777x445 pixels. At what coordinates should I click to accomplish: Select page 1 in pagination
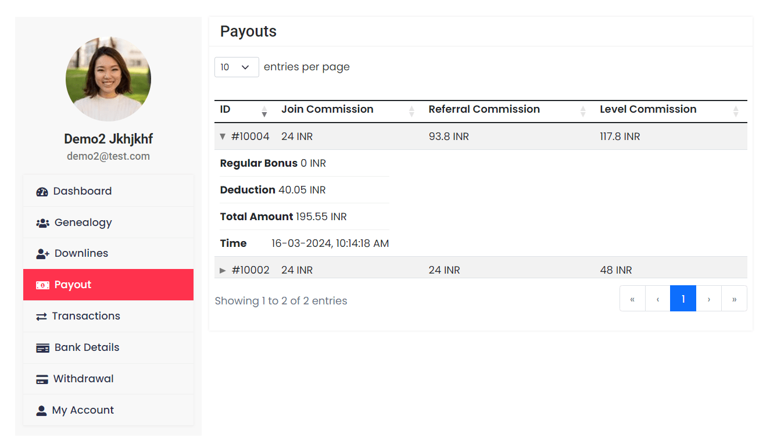click(683, 298)
